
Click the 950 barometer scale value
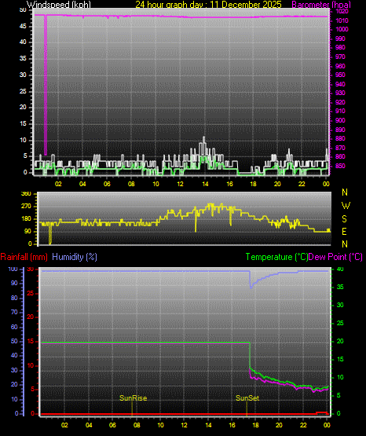(340, 75)
